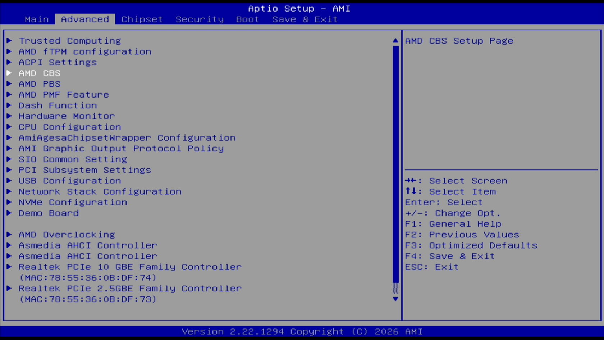Switch to Save & Exit tab

(305, 19)
